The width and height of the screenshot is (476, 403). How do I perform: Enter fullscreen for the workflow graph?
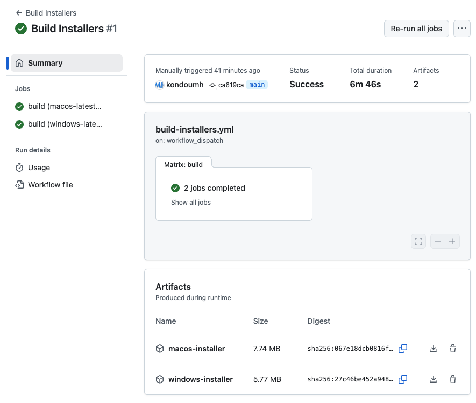click(x=418, y=241)
